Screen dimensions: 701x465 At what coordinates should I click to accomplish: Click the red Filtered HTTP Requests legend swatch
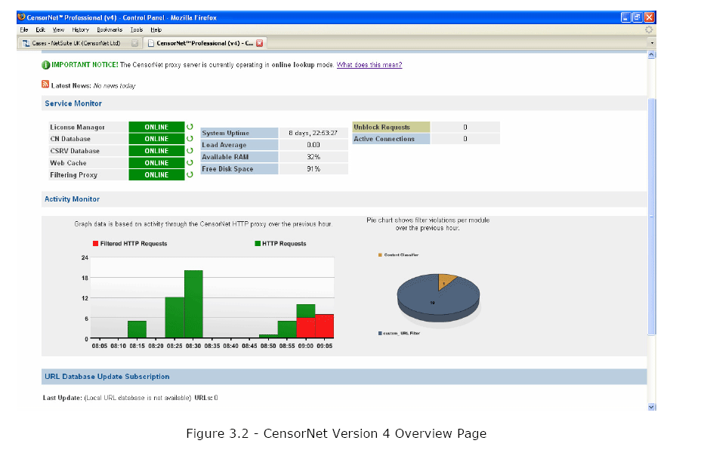(95, 243)
